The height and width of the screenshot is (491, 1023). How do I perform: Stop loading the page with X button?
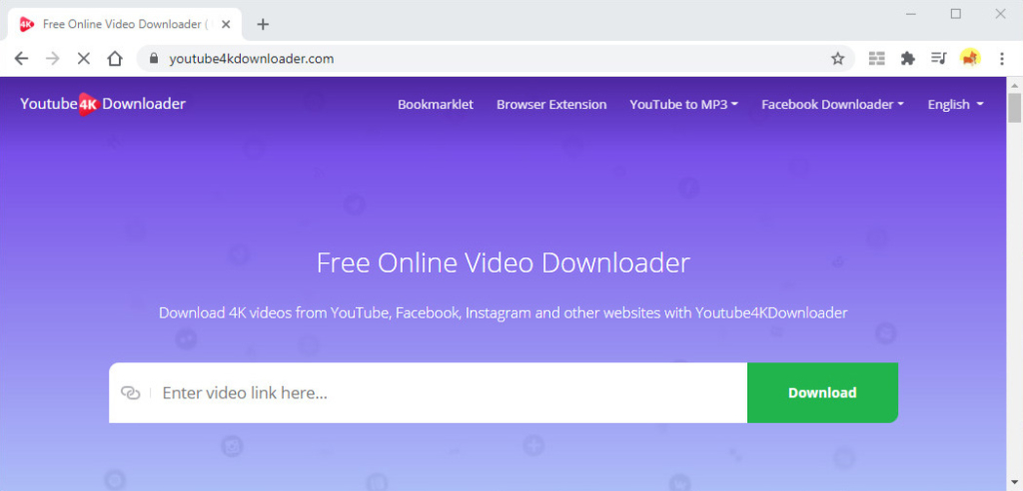click(84, 59)
